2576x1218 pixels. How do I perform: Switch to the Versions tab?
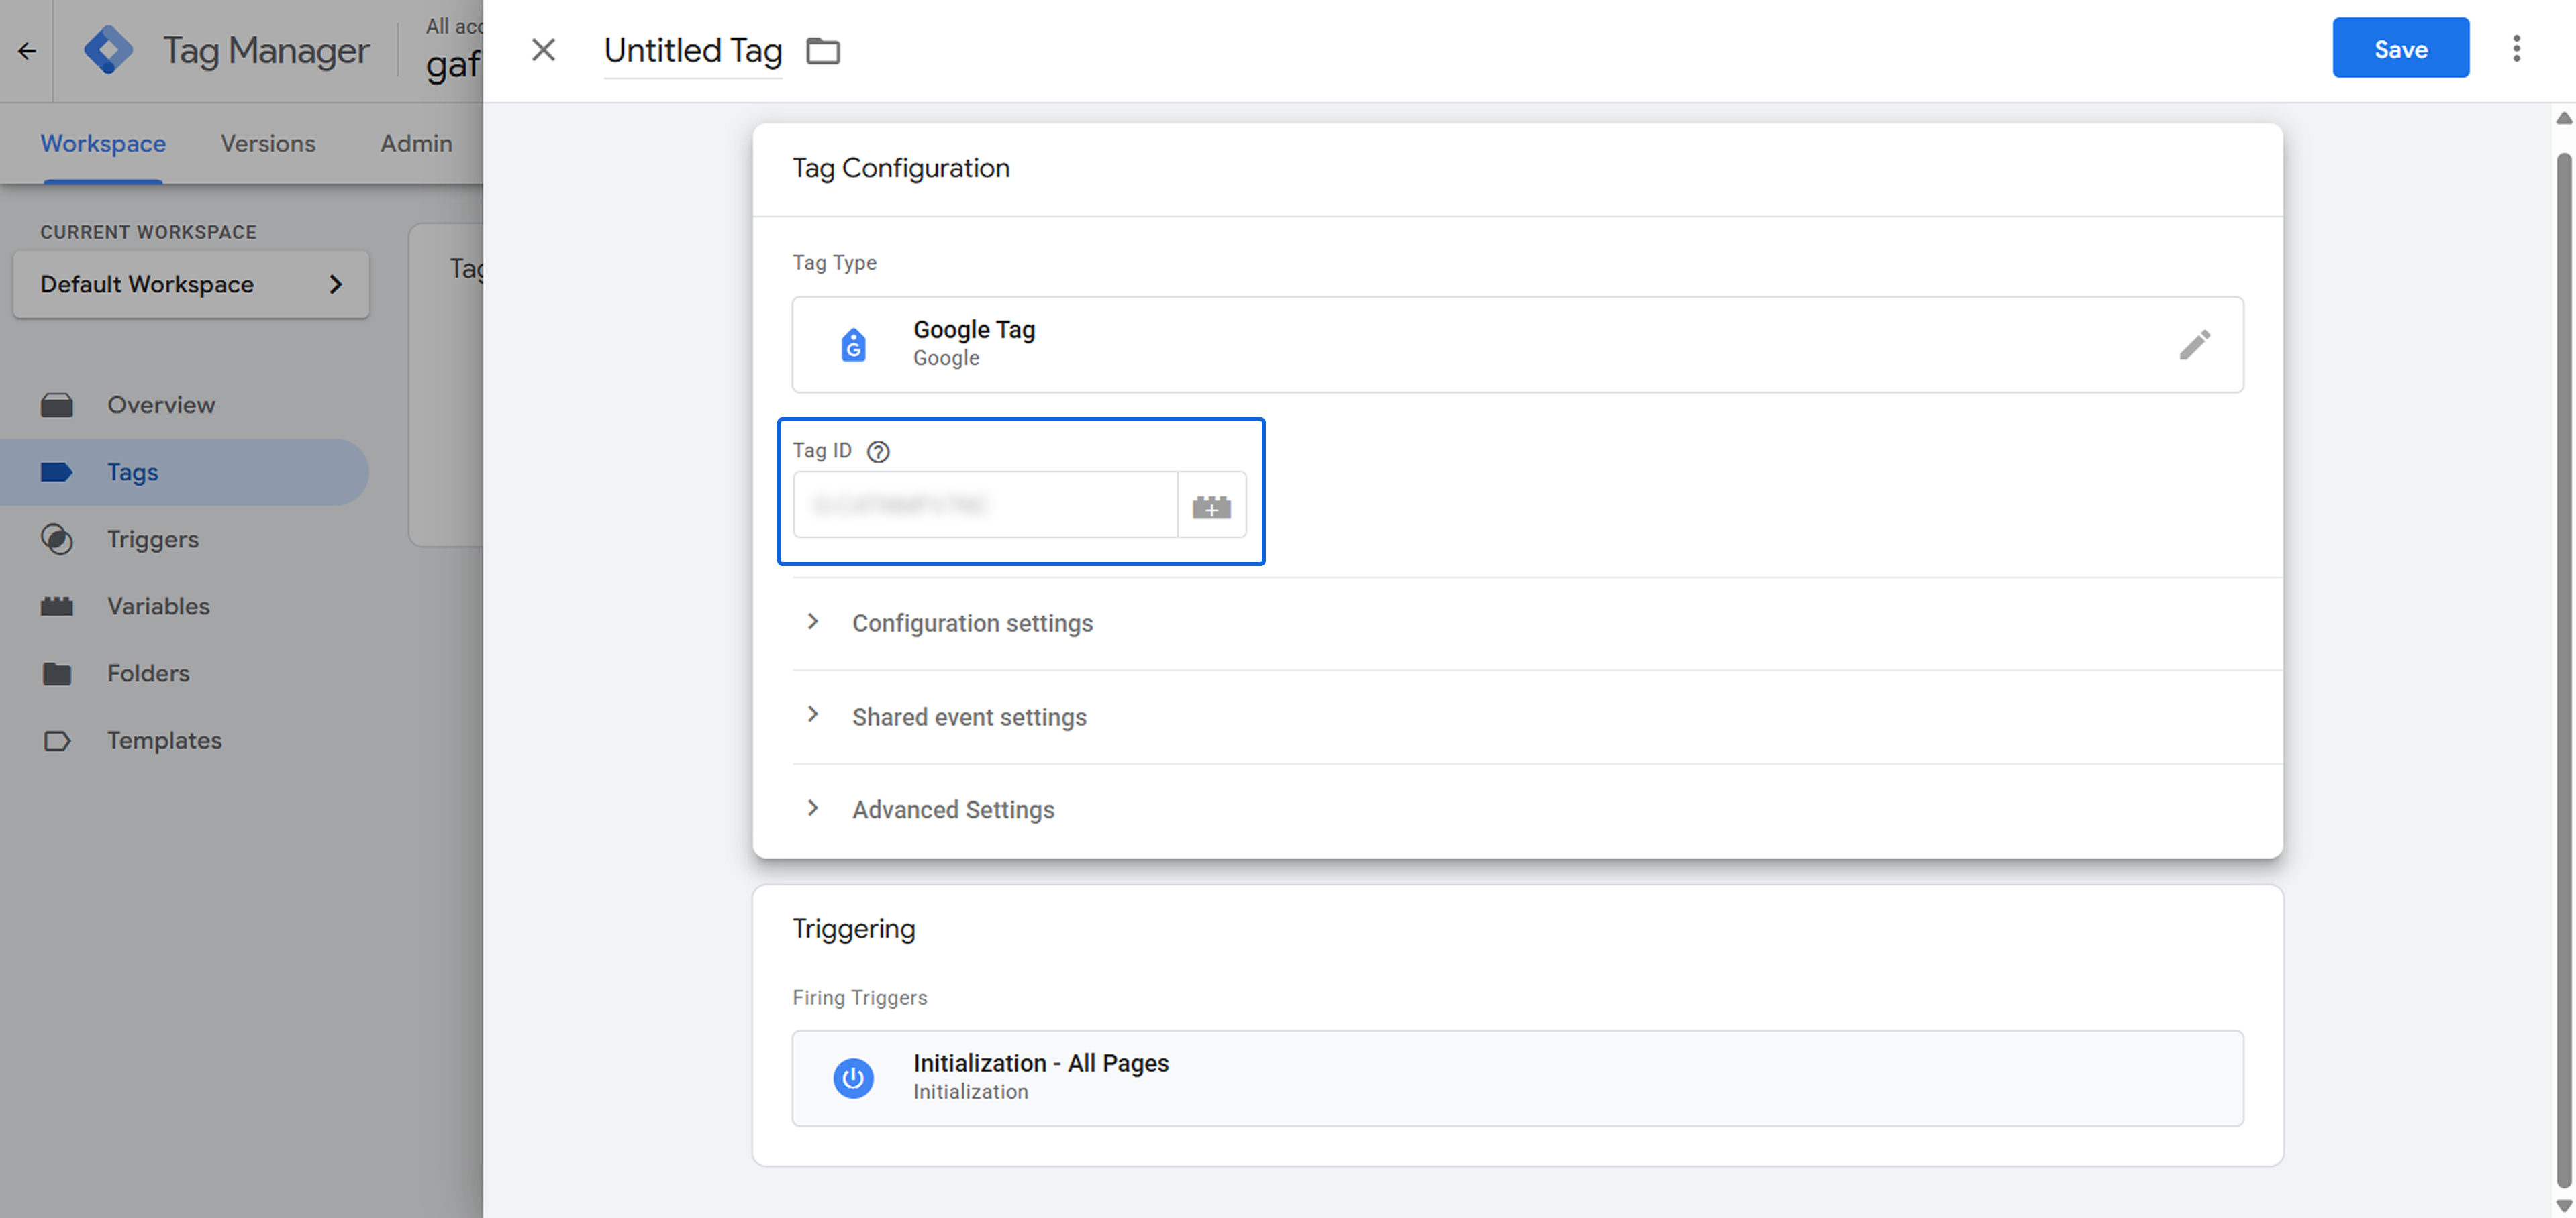pos(268,143)
